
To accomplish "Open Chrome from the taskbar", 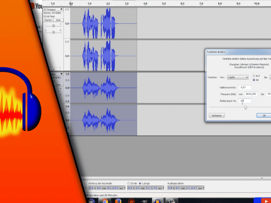I will pyautogui.click(x=105, y=200).
